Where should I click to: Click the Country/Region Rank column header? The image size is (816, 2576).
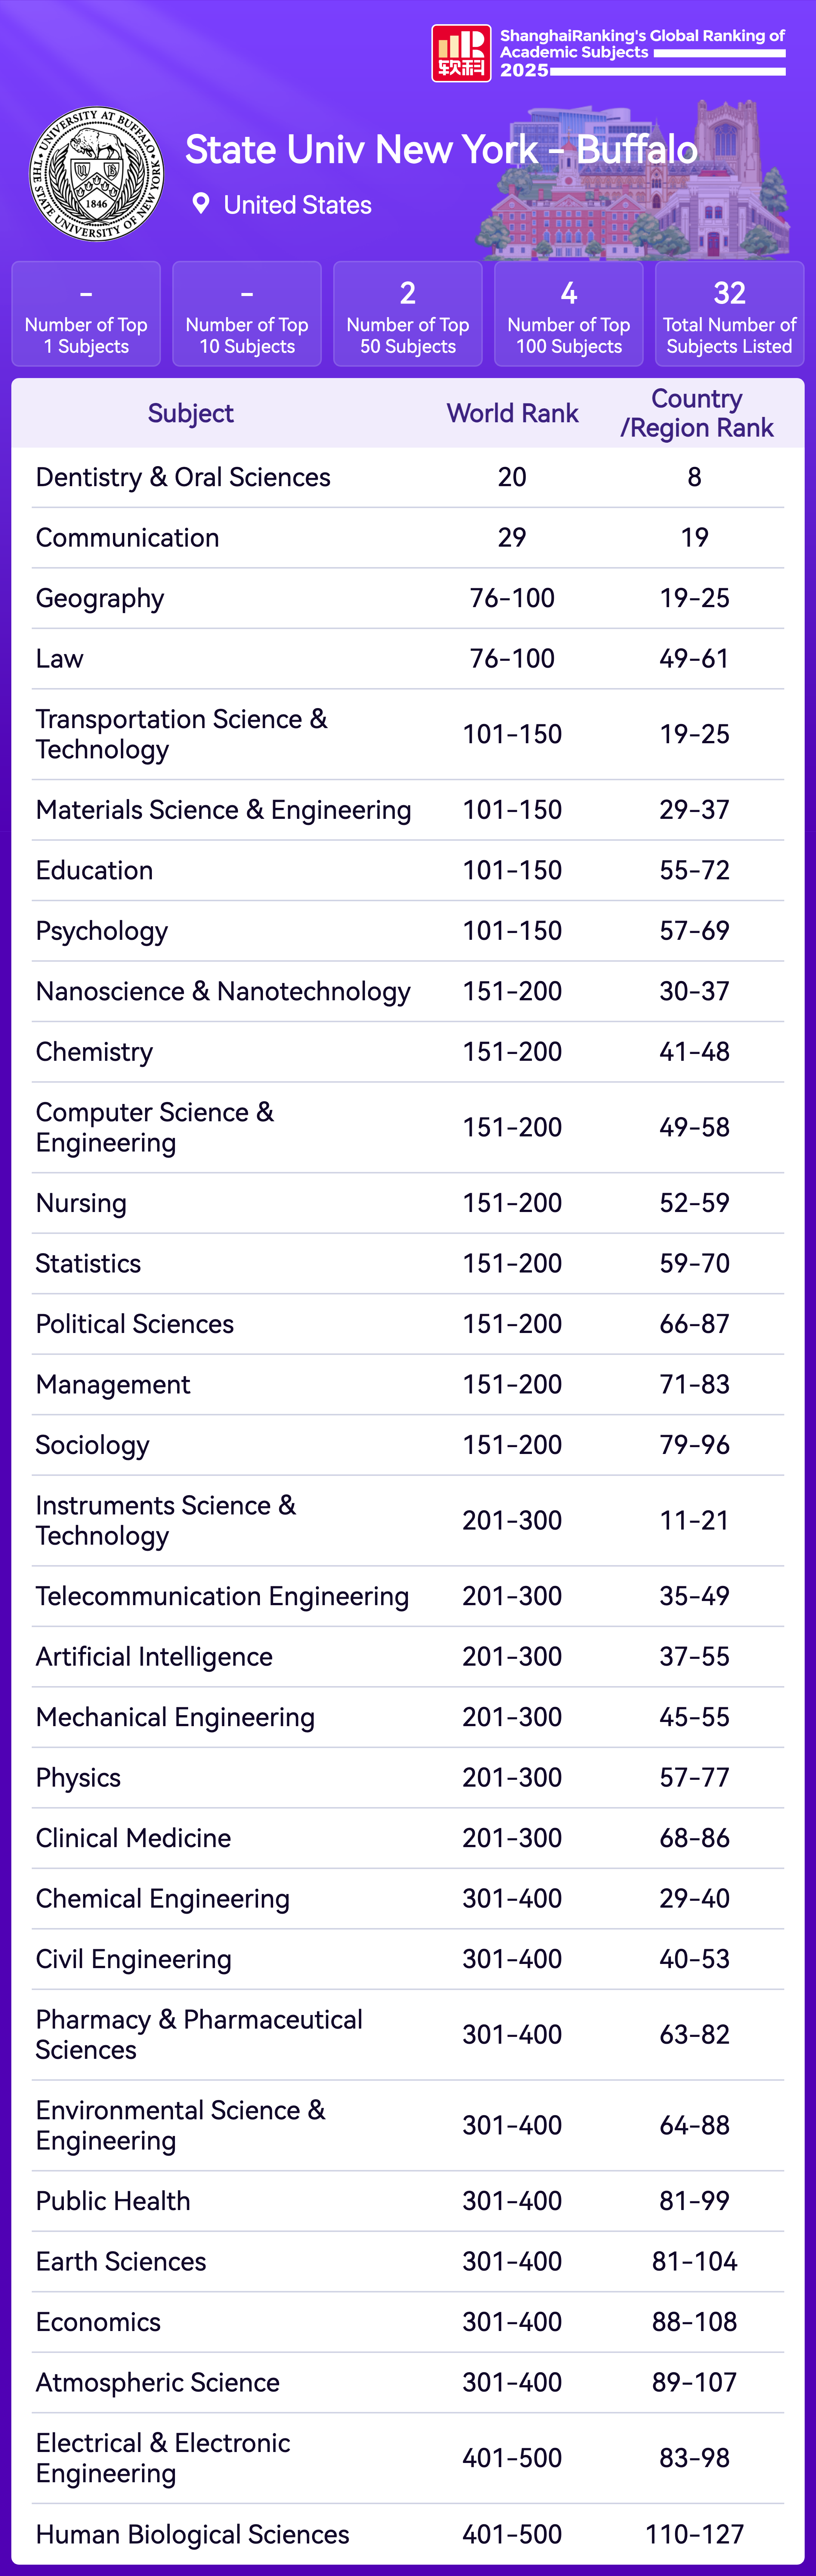pos(696,413)
